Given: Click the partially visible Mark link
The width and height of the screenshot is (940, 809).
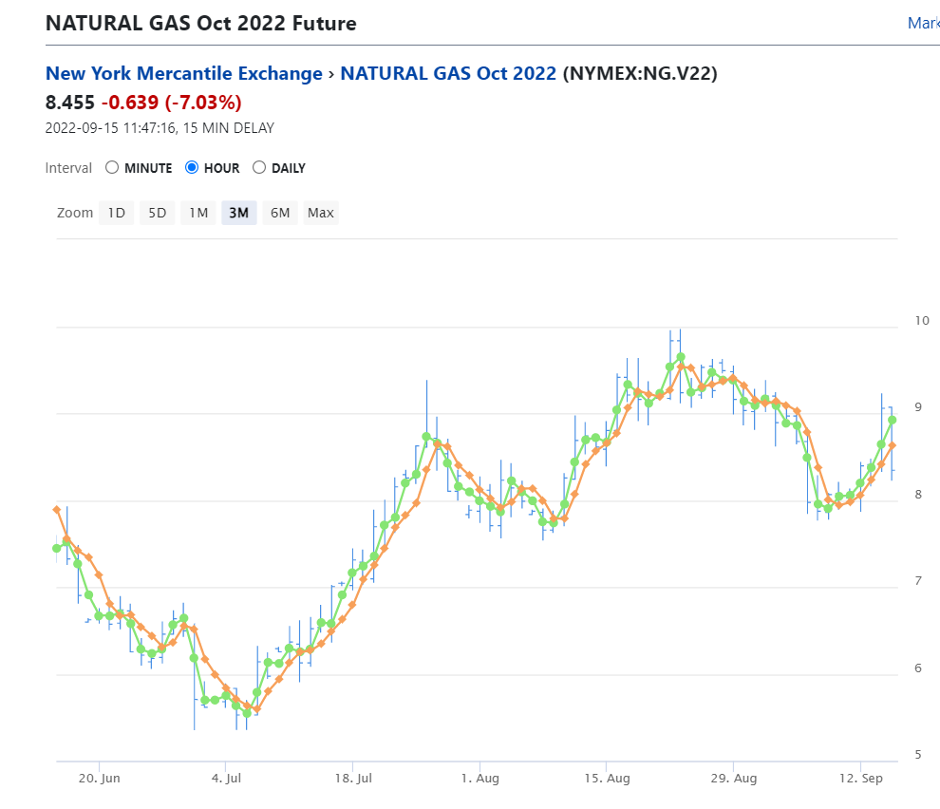Looking at the screenshot, I should pyautogui.click(x=923, y=23).
